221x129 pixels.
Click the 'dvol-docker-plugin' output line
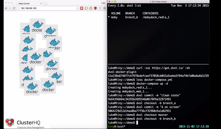click(122, 72)
